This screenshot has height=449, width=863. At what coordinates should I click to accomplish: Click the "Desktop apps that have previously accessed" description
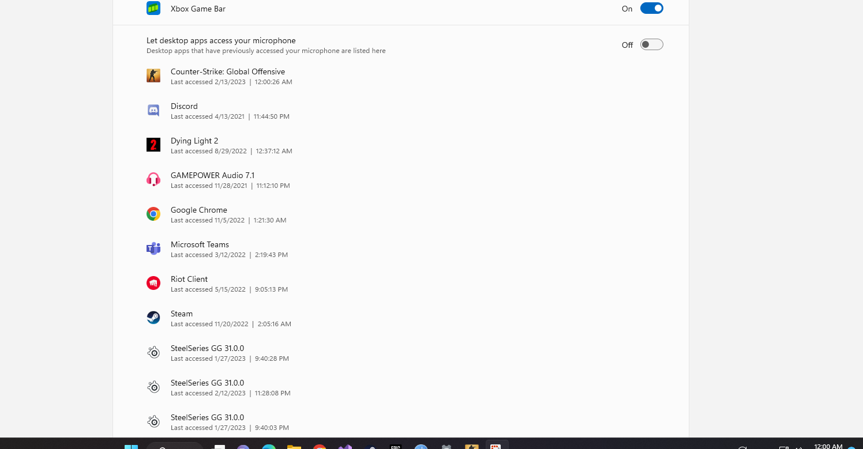pyautogui.click(x=266, y=51)
